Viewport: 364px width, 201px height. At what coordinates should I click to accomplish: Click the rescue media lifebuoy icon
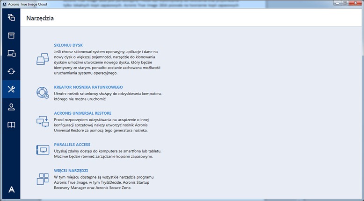coord(43,93)
